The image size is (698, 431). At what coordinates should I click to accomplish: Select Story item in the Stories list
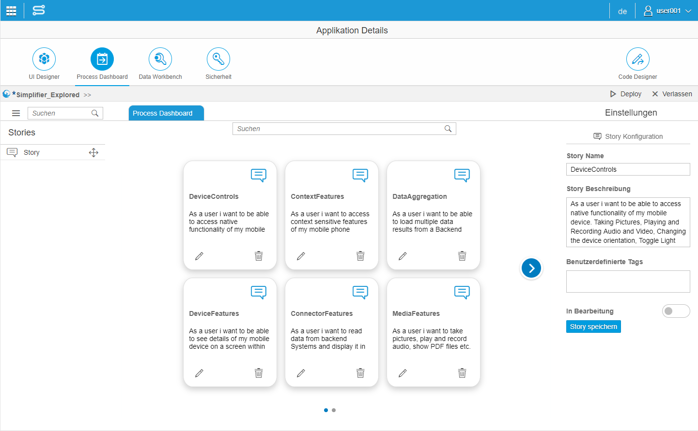pos(53,152)
